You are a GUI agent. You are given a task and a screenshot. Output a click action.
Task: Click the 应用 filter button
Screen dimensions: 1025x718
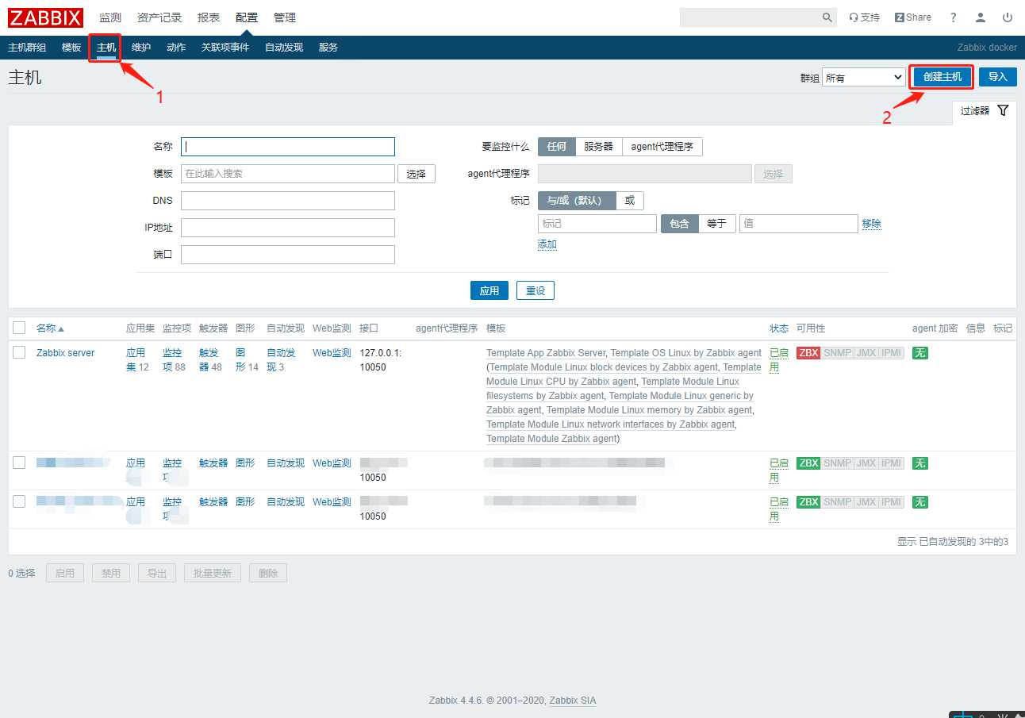pos(489,290)
